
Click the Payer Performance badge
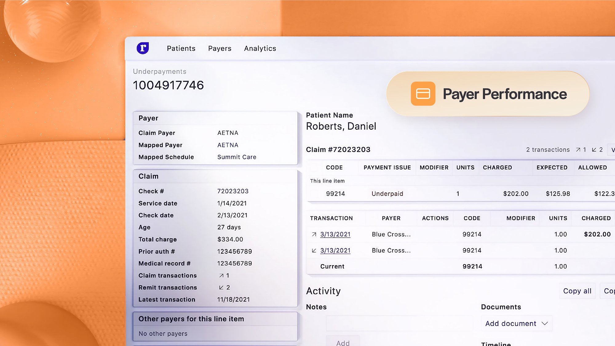pos(487,94)
